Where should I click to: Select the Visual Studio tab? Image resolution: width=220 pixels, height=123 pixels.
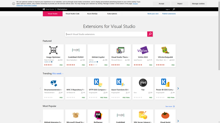53,14
